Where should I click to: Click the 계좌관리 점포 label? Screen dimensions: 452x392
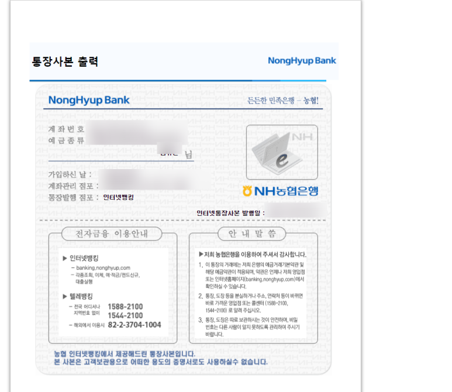click(x=73, y=186)
